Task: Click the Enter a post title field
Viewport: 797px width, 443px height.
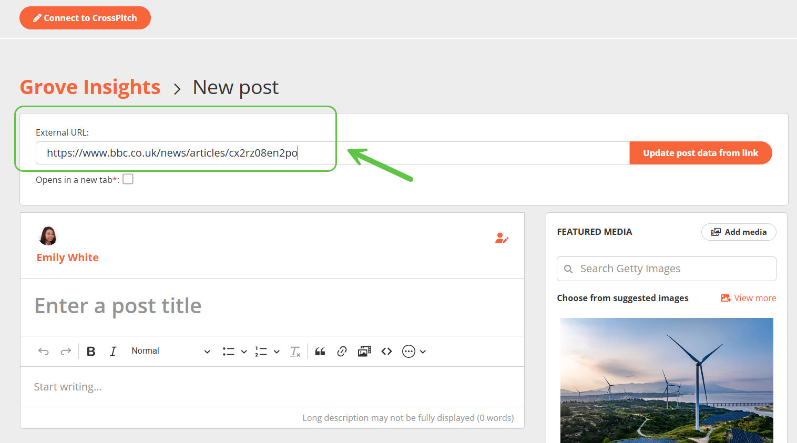Action: point(272,306)
